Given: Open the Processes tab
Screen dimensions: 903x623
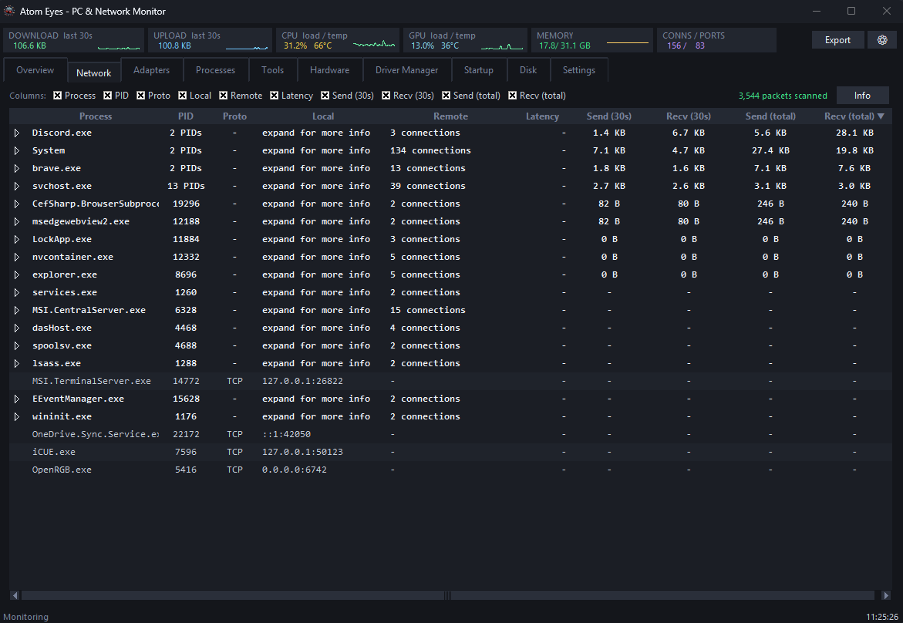Looking at the screenshot, I should click(x=215, y=70).
